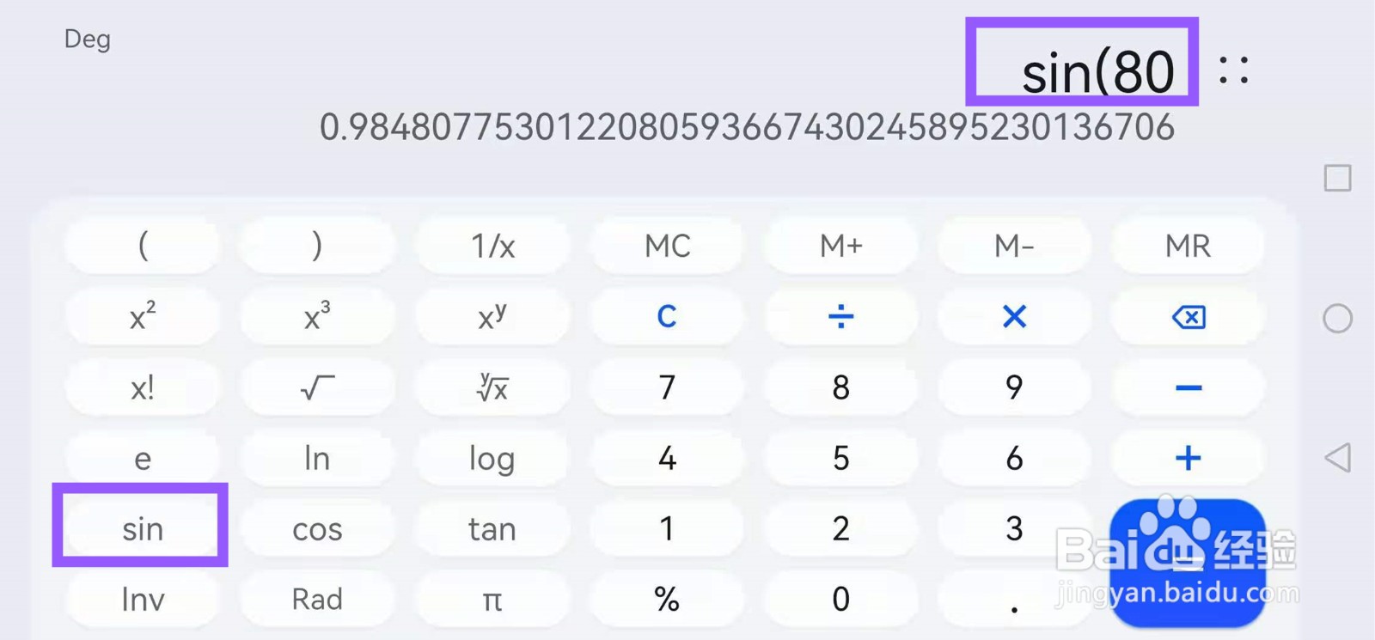The height and width of the screenshot is (640, 1375).
Task: Tap the square root key
Action: pos(317,388)
